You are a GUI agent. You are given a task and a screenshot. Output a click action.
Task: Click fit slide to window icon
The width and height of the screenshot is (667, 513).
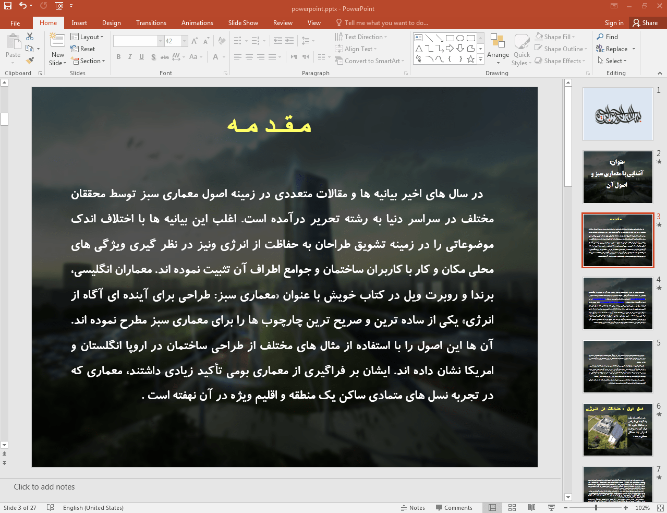point(660,508)
